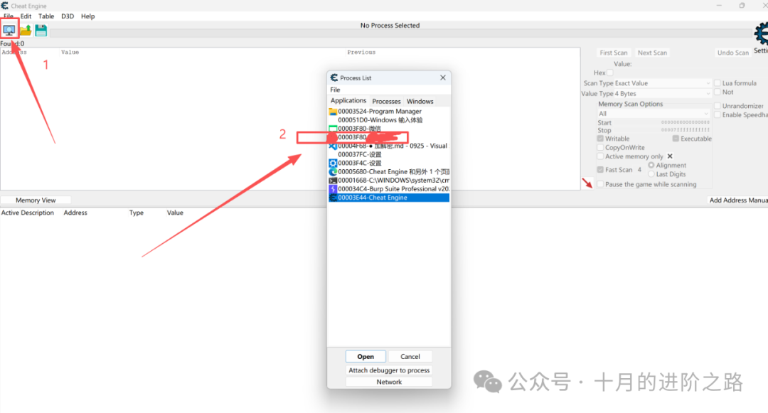Select the Edge browser process icon
The height and width of the screenshot is (413, 768).
[333, 172]
